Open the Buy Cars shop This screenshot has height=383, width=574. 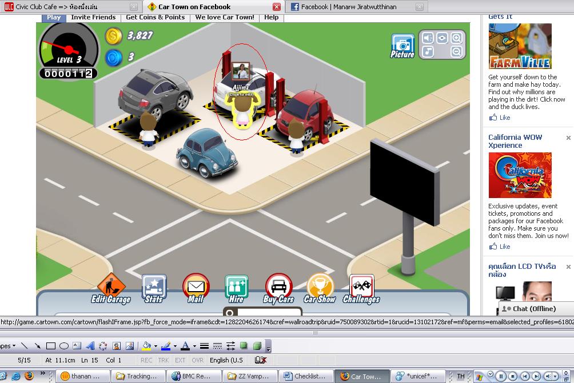pyautogui.click(x=278, y=288)
